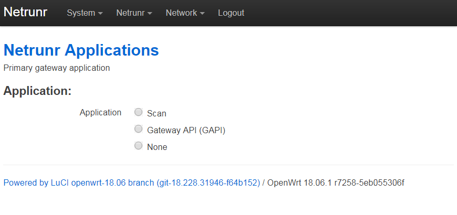This screenshot has width=457, height=215.
Task: Select the Scan radio button
Action: tap(139, 112)
